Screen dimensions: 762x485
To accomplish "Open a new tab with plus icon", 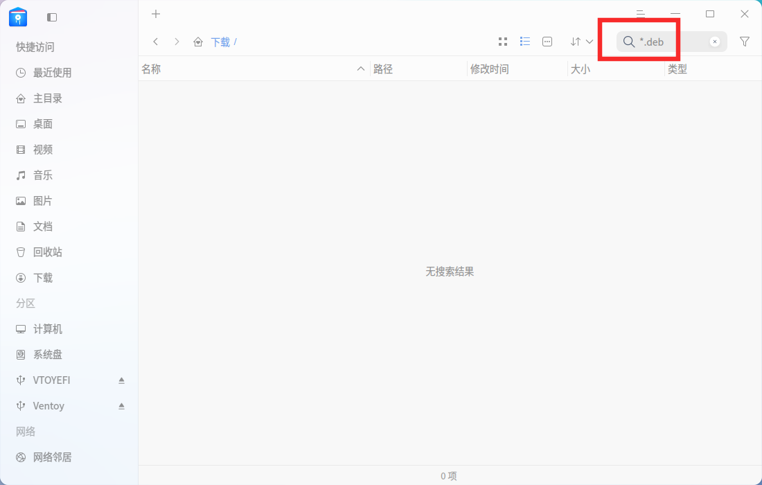I will click(x=155, y=14).
